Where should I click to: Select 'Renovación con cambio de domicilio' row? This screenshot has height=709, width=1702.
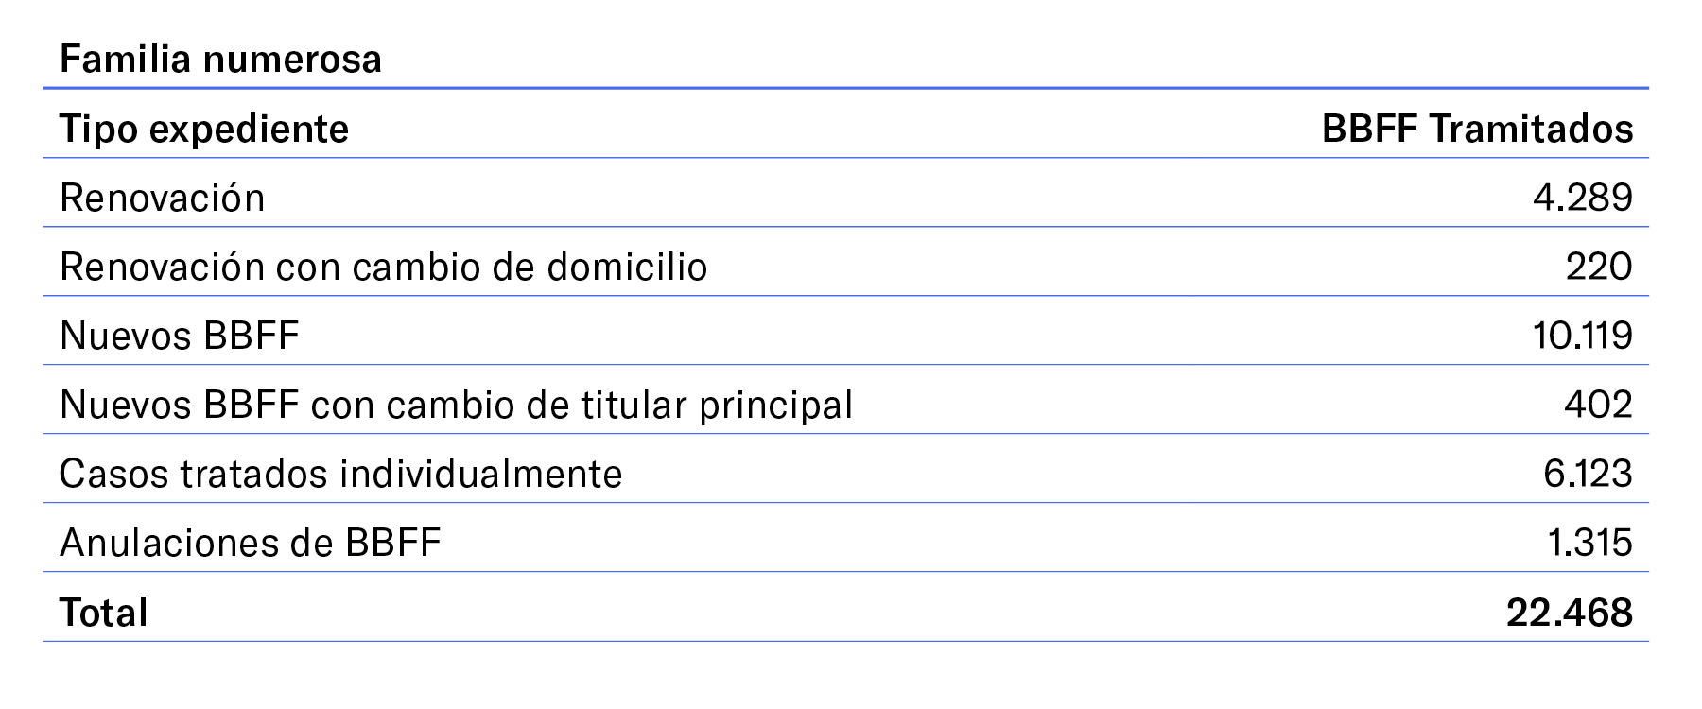(x=383, y=268)
